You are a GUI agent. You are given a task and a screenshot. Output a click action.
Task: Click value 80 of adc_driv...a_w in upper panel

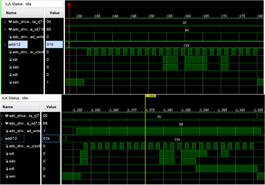pyautogui.click(x=49, y=29)
